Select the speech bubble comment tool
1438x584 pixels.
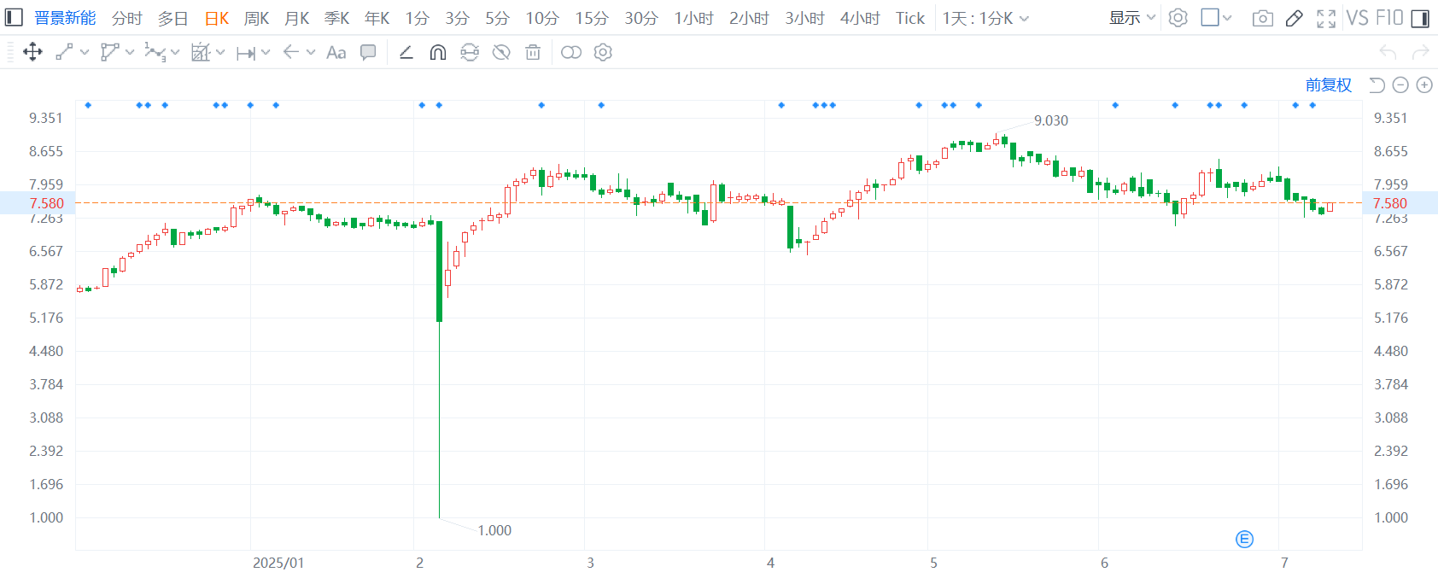pyautogui.click(x=368, y=53)
